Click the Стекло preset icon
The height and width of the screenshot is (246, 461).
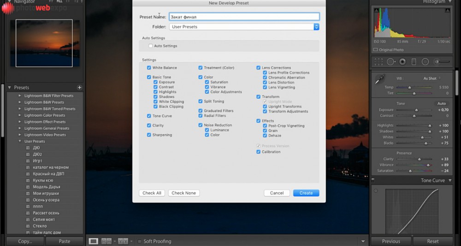28,226
